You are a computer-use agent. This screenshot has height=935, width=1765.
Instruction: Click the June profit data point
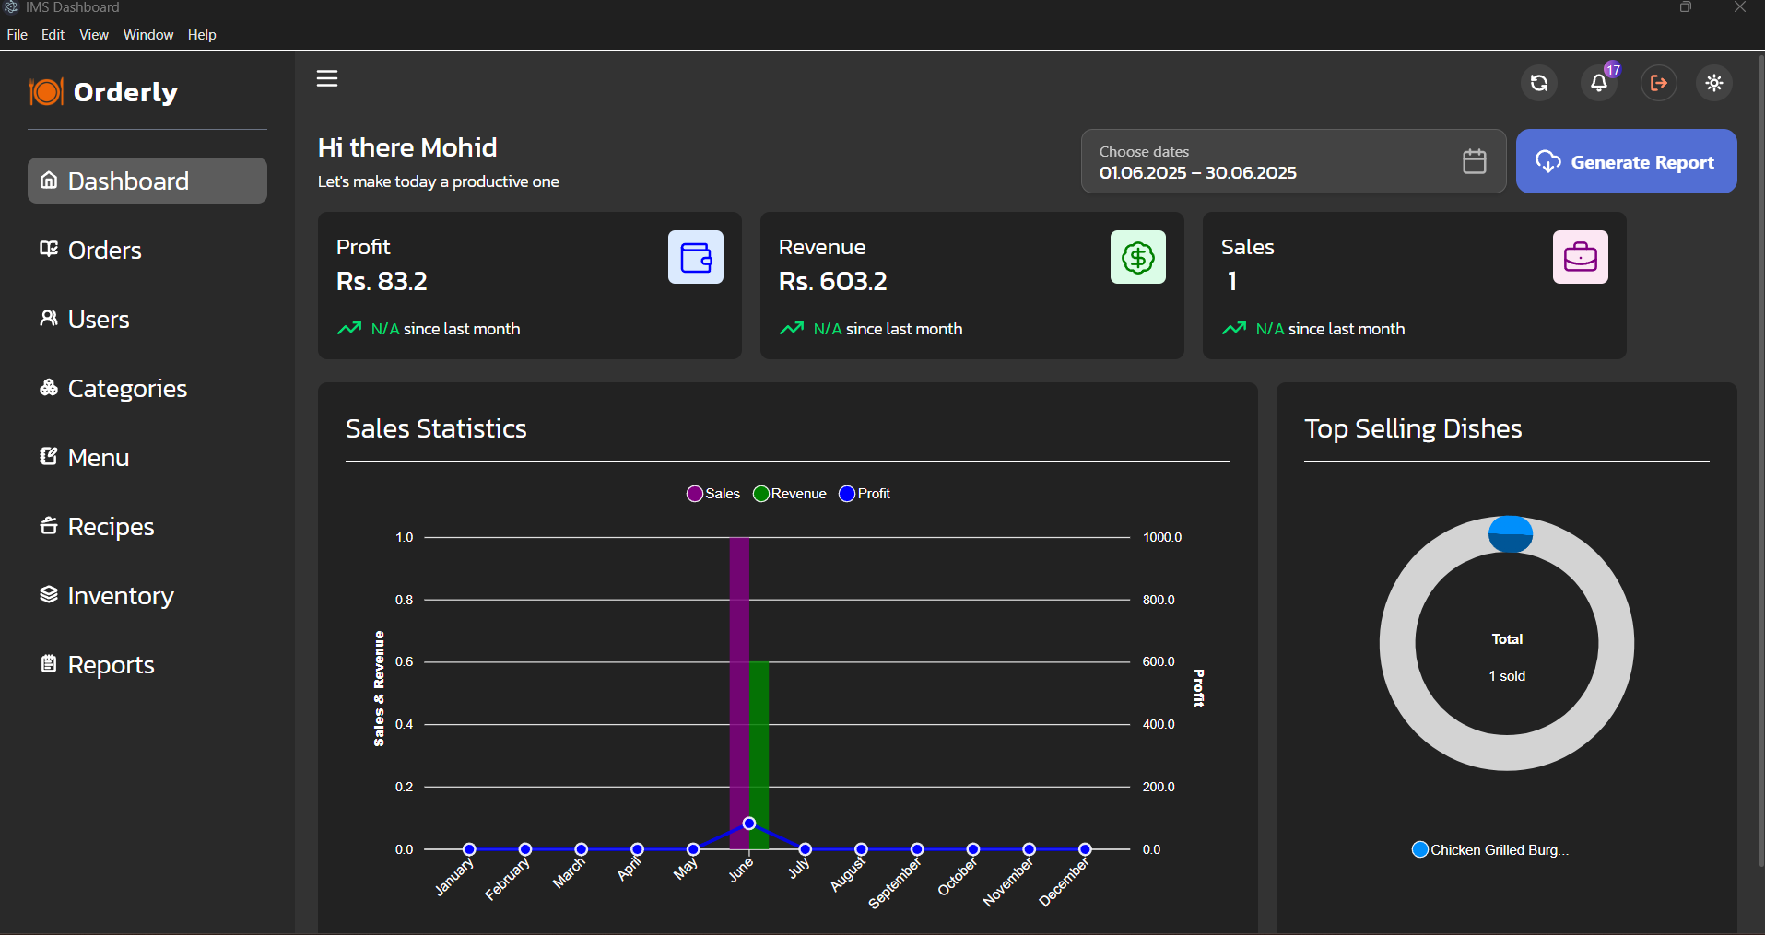coord(749,824)
